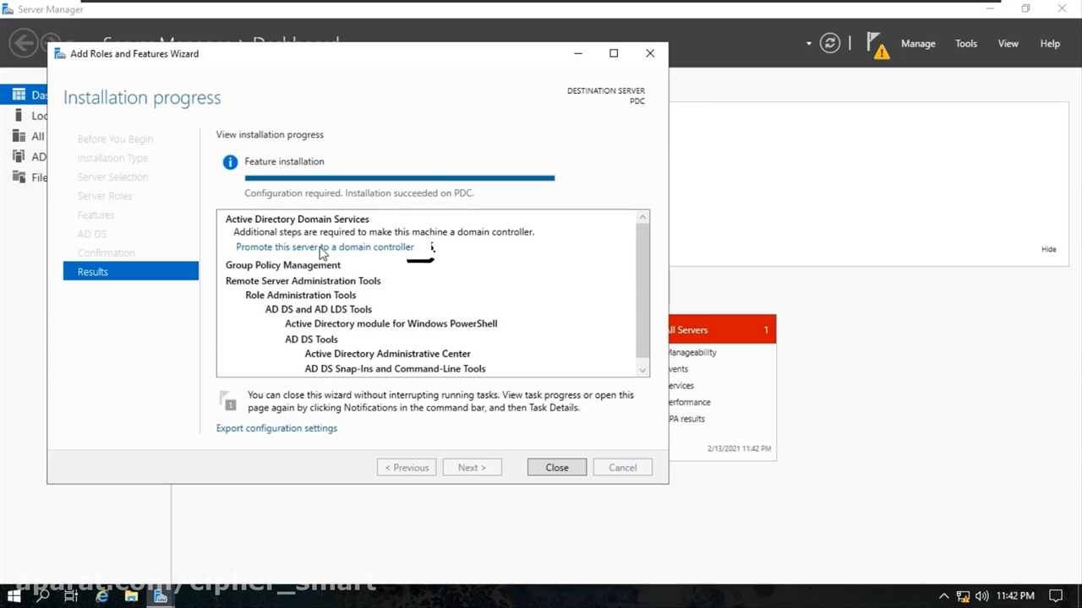1082x608 pixels.
Task: Click Hide on the welcome tile
Action: 1048,249
